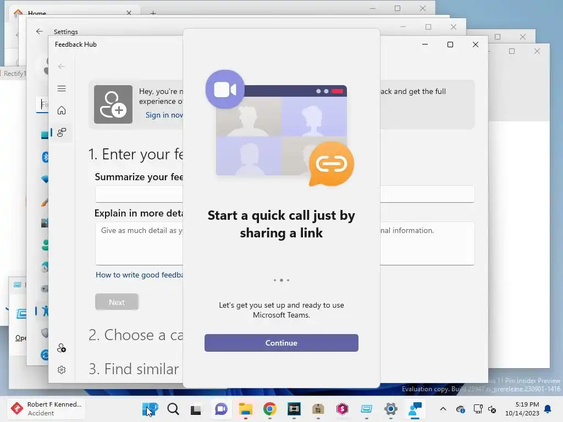
Task: Open the Feedback Hub hamburger navigation menu
Action: 62,88
